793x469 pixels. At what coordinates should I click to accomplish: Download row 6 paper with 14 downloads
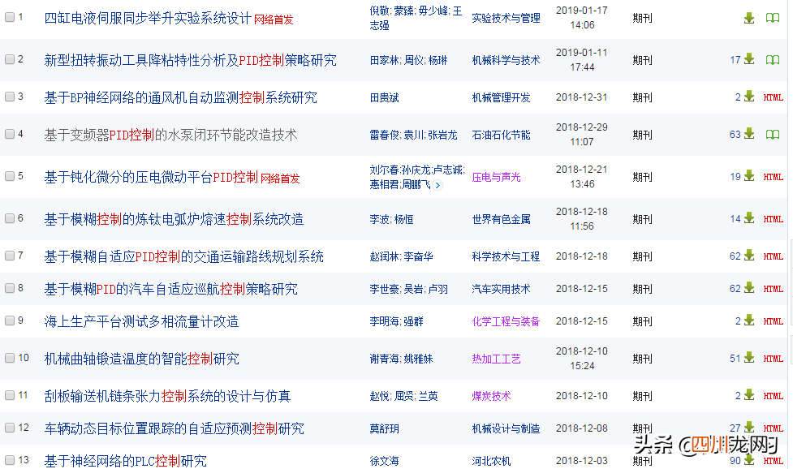[749, 218]
